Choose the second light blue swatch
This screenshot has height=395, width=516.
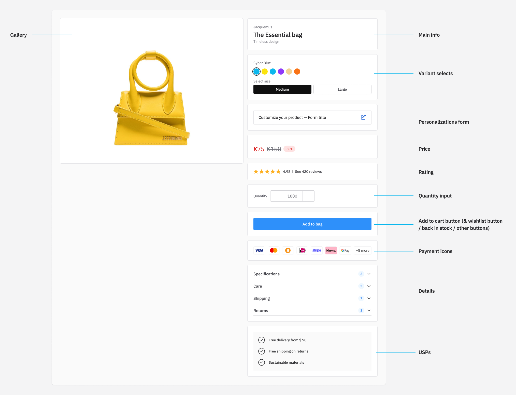(x=273, y=72)
